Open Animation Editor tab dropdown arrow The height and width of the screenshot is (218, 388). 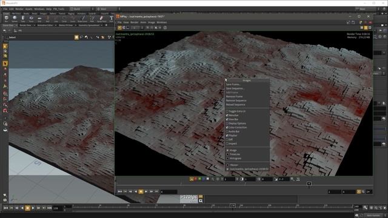click(55, 25)
